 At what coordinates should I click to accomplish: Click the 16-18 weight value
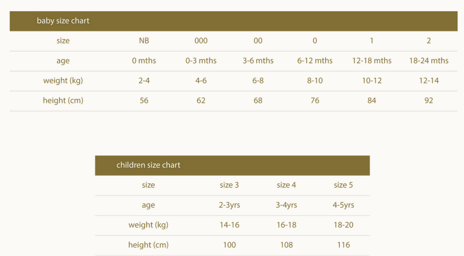coord(286,225)
